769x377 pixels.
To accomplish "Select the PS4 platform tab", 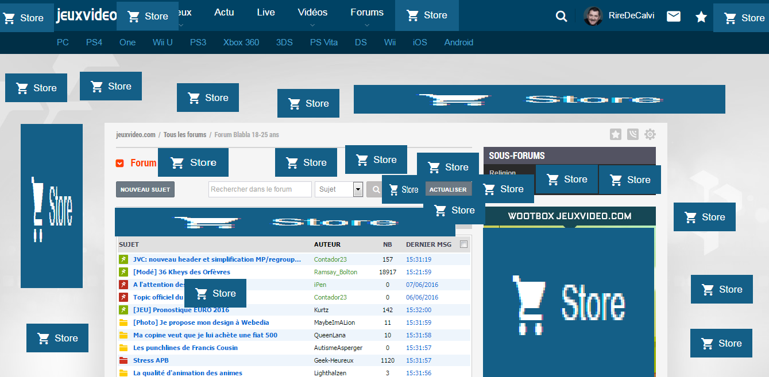I will (x=94, y=42).
